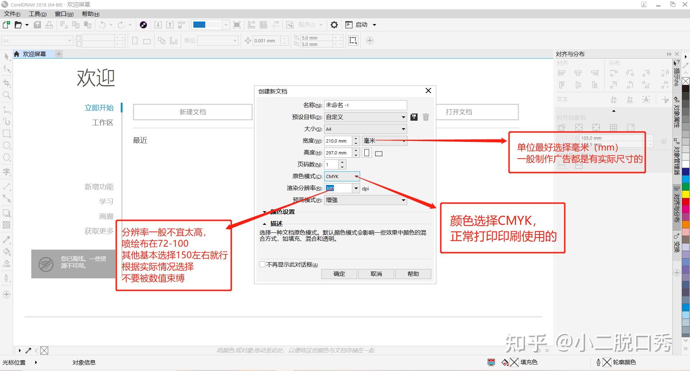Click the 新建文档 button
This screenshot has height=371, width=690.
[x=192, y=112]
